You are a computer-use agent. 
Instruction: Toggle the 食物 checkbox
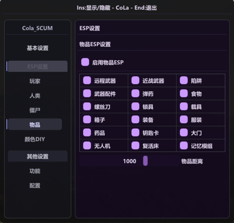pos(184,93)
